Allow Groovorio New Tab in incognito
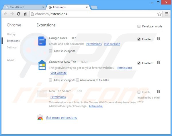The height and width of the screenshot is (136, 172). click(x=50, y=80)
